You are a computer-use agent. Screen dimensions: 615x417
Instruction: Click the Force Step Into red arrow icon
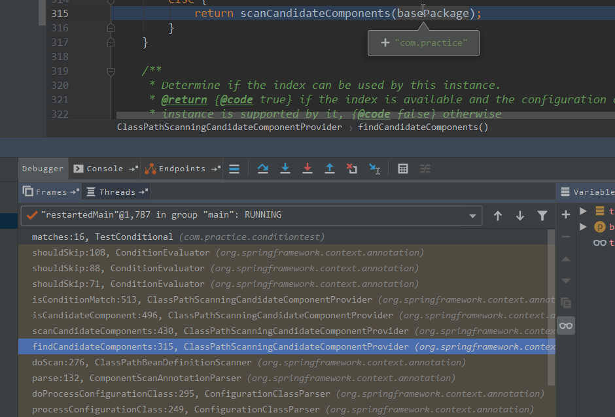[307, 169]
